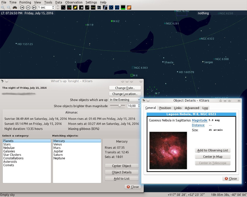The image size is (247, 197).
Task: Open the Tools menu
Action: click(x=48, y=2)
